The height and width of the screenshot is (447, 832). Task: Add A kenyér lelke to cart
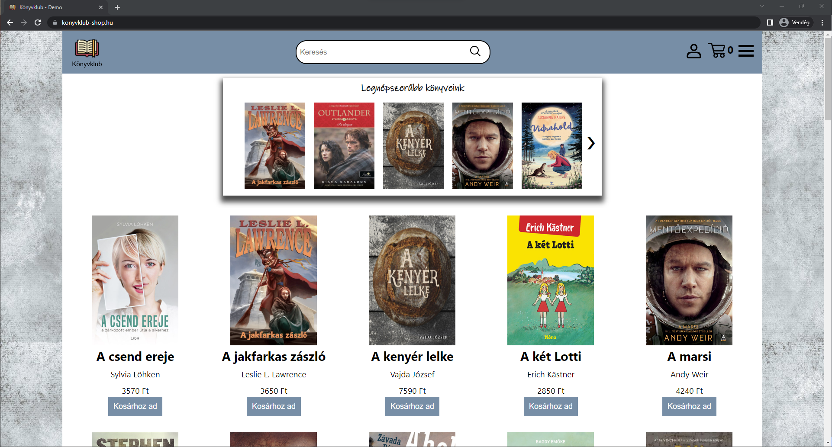[412, 406]
